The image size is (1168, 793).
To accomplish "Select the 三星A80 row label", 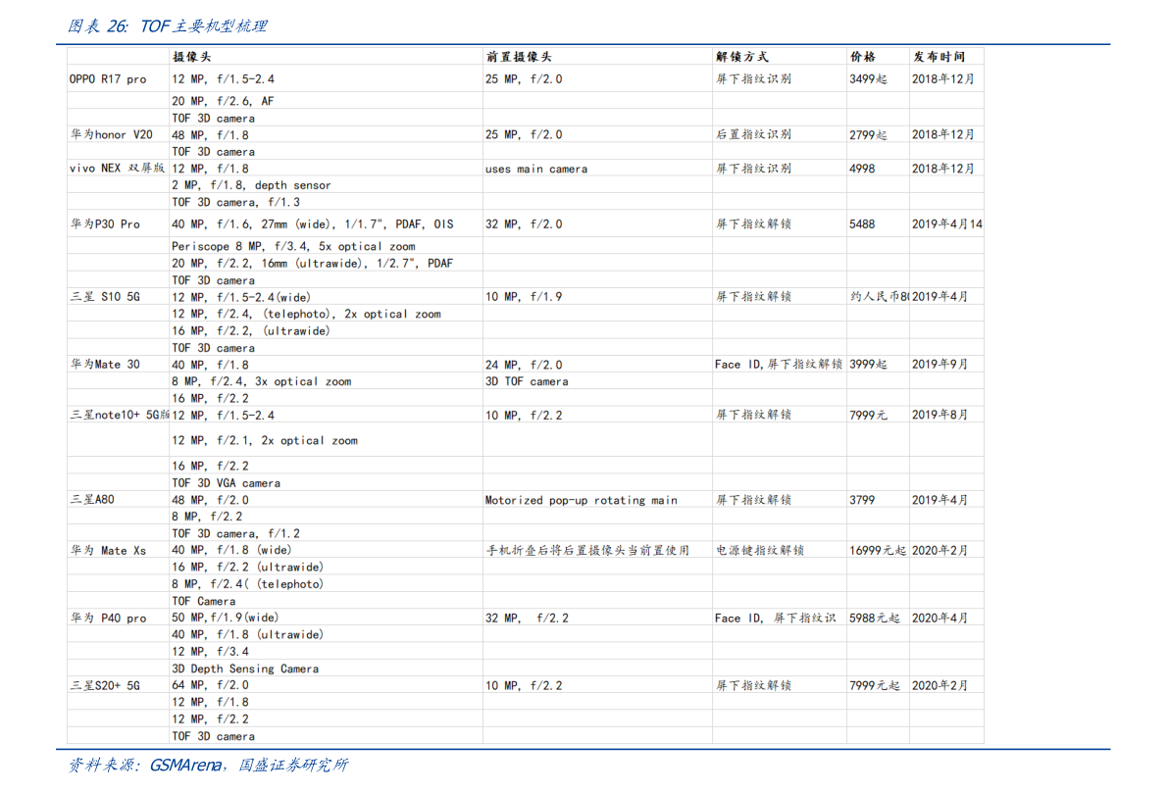I will click(x=92, y=500).
